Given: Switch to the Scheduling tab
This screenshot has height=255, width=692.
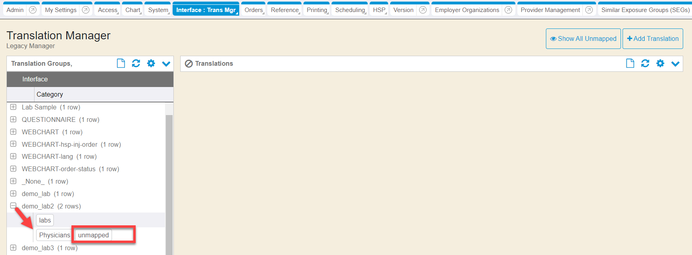Looking at the screenshot, I should 350,10.
